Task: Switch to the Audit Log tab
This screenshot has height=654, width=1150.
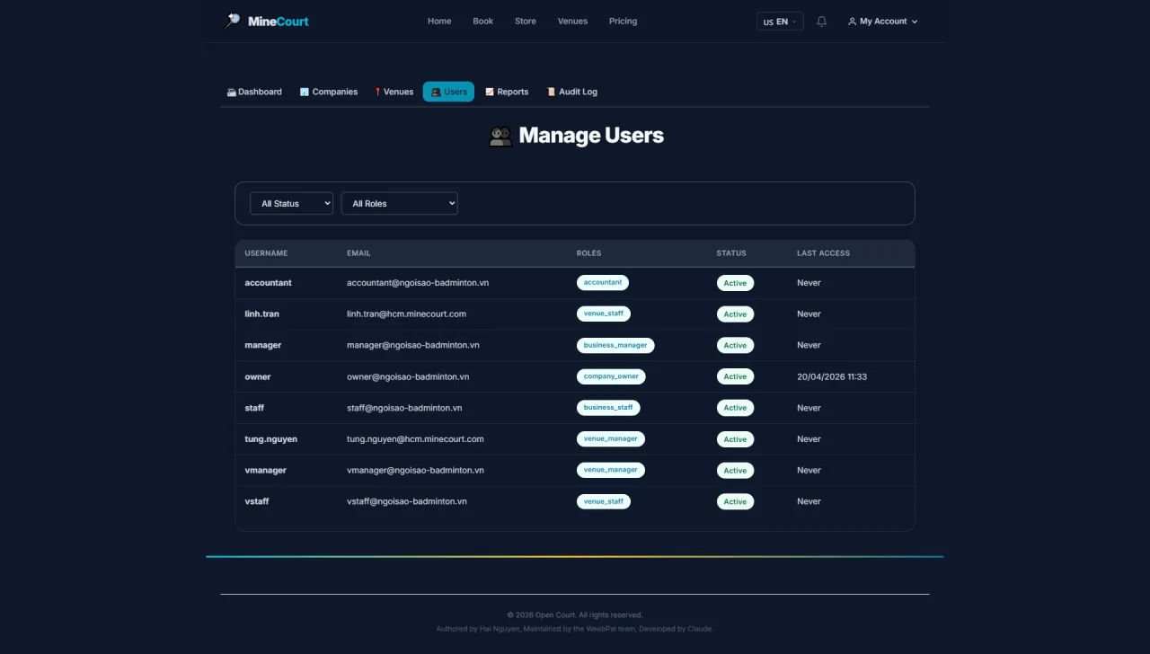Action: coord(572,92)
